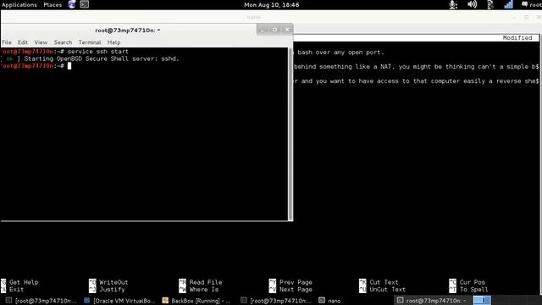Click the terminal title bar root@73mp74710n

pos(128,30)
